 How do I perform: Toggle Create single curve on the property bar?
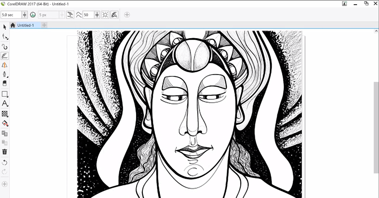[70, 15]
